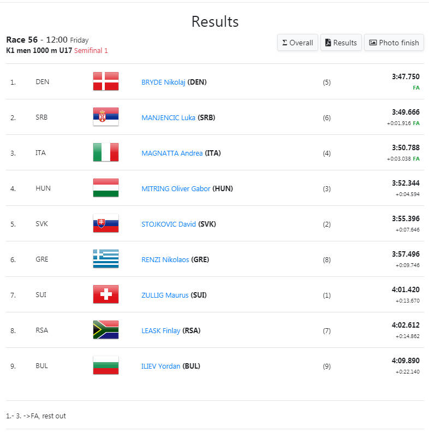Click the Hungary flag icon
The height and width of the screenshot is (432, 429).
tap(106, 188)
